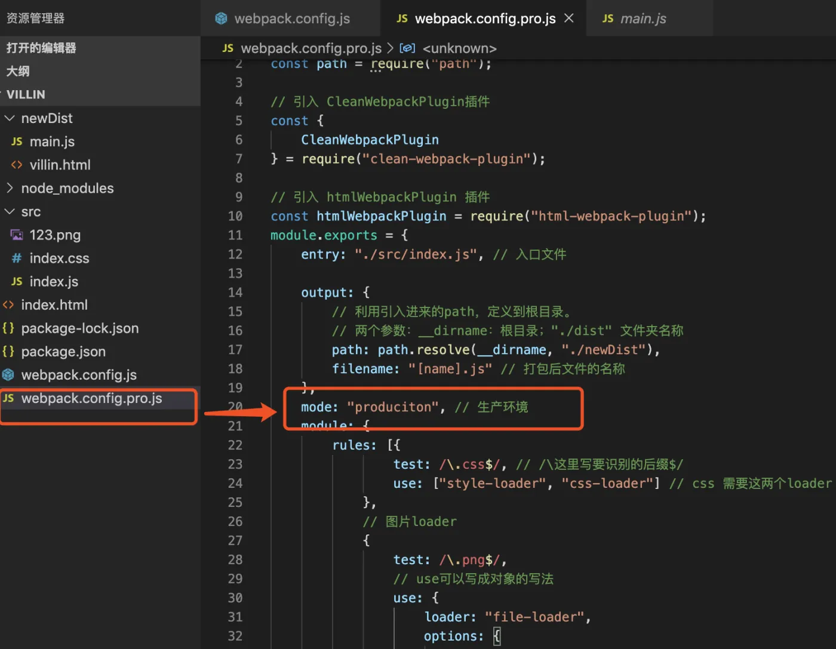
Task: Collapse the newDist folder
Action: [100, 118]
